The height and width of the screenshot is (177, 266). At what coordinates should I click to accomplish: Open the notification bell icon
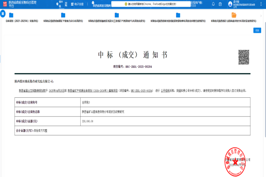[x=213, y=4]
